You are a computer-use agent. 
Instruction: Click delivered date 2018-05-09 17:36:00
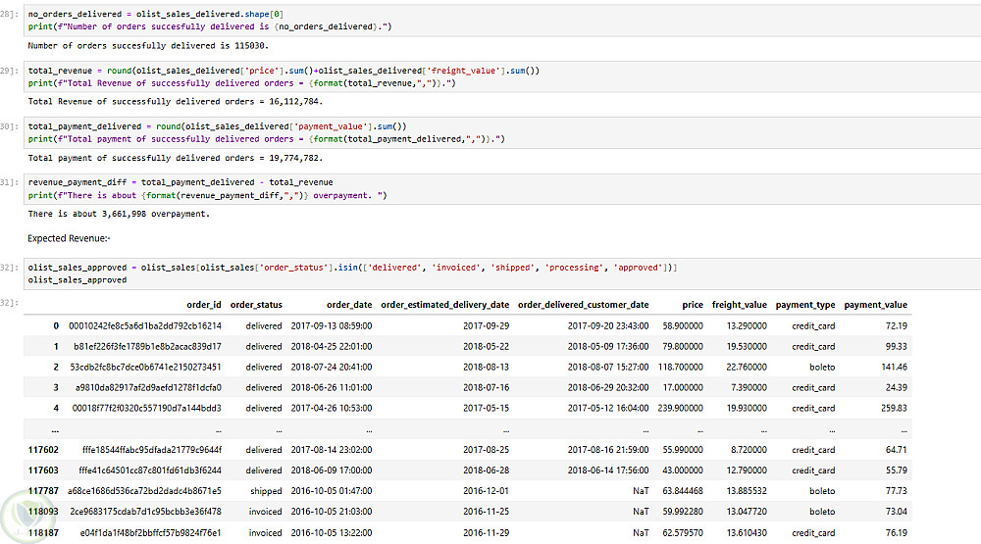[x=608, y=346]
